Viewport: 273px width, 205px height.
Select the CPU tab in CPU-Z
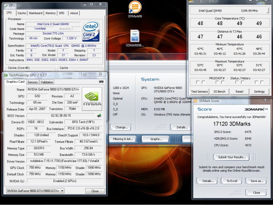tap(9, 13)
